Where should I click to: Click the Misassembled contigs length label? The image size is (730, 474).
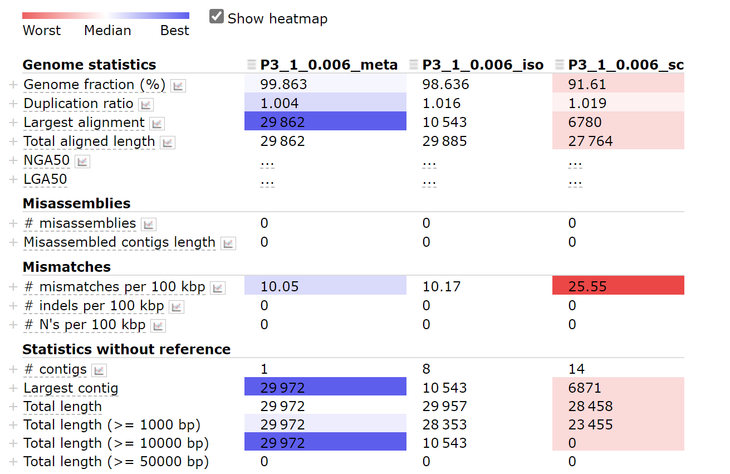[119, 242]
